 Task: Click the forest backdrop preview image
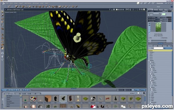click(x=158, y=27)
